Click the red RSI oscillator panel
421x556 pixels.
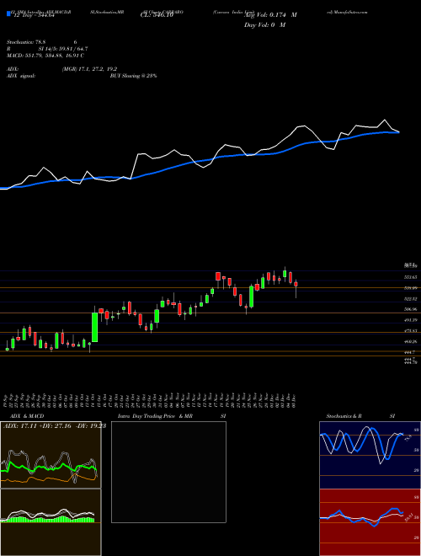click(370, 522)
